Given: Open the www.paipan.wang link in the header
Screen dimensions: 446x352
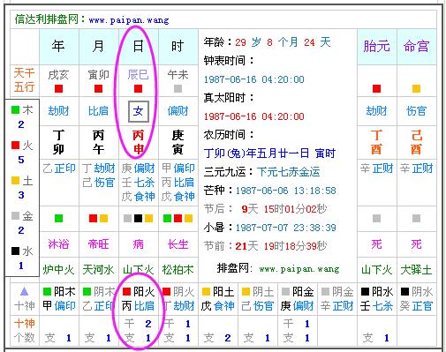Looking at the screenshot, I should [129, 20].
